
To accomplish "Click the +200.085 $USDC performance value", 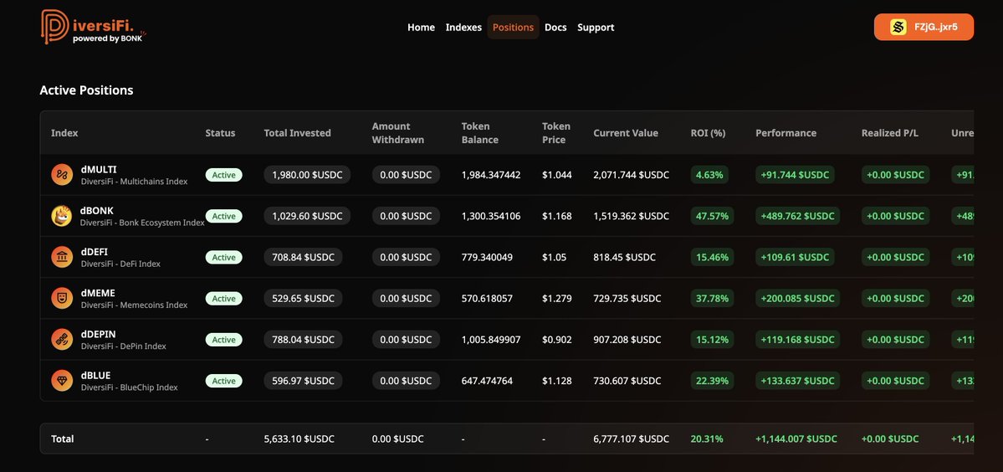I will pos(798,299).
